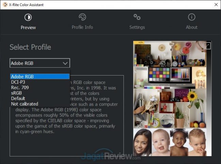Click the Settings gears icon
Viewport: 221px width, 164px height.
(137, 17)
